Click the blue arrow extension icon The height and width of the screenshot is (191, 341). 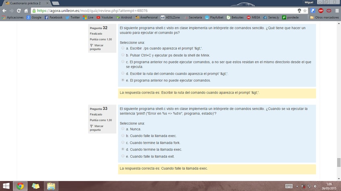point(313,10)
